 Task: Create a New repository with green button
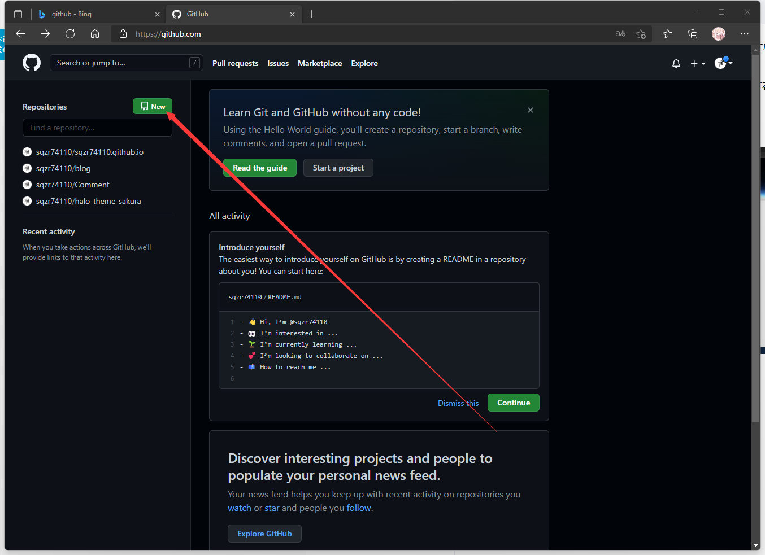(153, 106)
